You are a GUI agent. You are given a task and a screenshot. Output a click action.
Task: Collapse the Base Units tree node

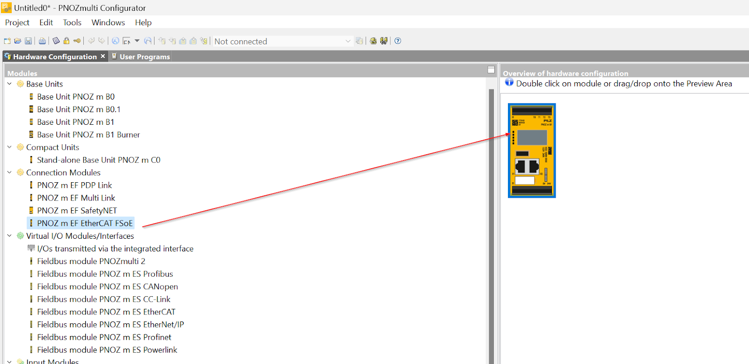[x=9, y=84]
